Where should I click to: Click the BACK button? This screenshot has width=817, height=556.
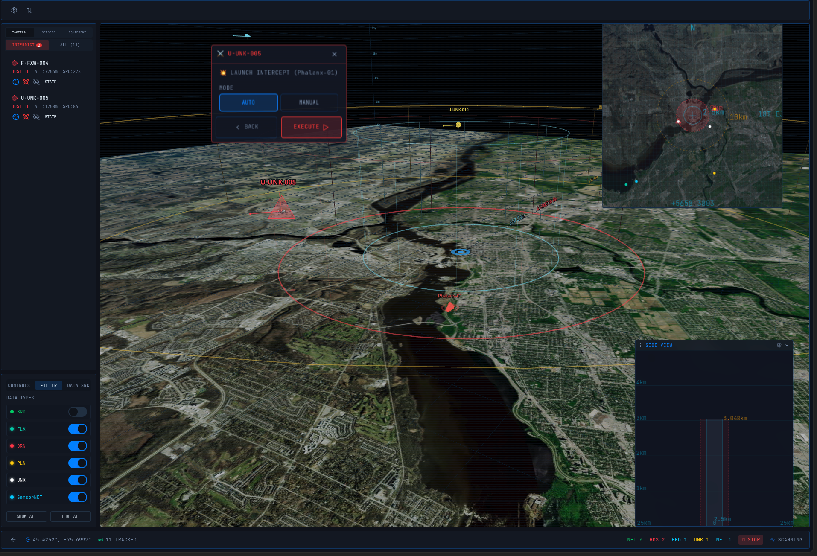click(247, 127)
